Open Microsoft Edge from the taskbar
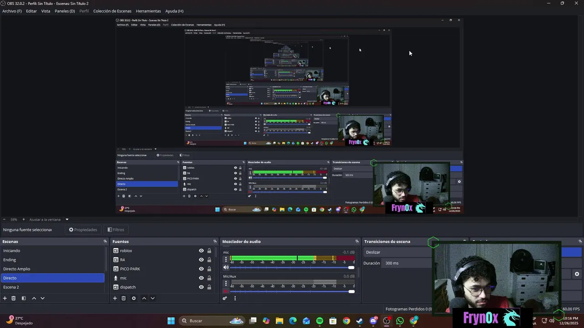Viewport: 584px width, 328px height. coord(293,321)
